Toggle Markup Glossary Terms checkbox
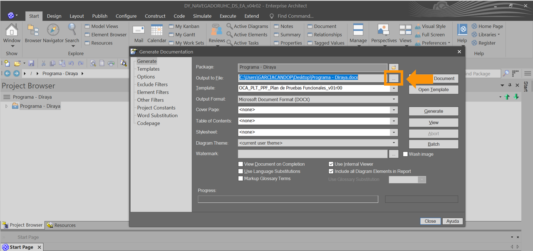This screenshot has height=251, width=533. pyautogui.click(x=240, y=179)
